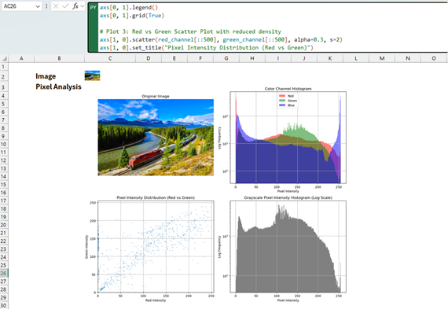Select column N header
Viewport: 448px width, 309px height.
(x=408, y=58)
